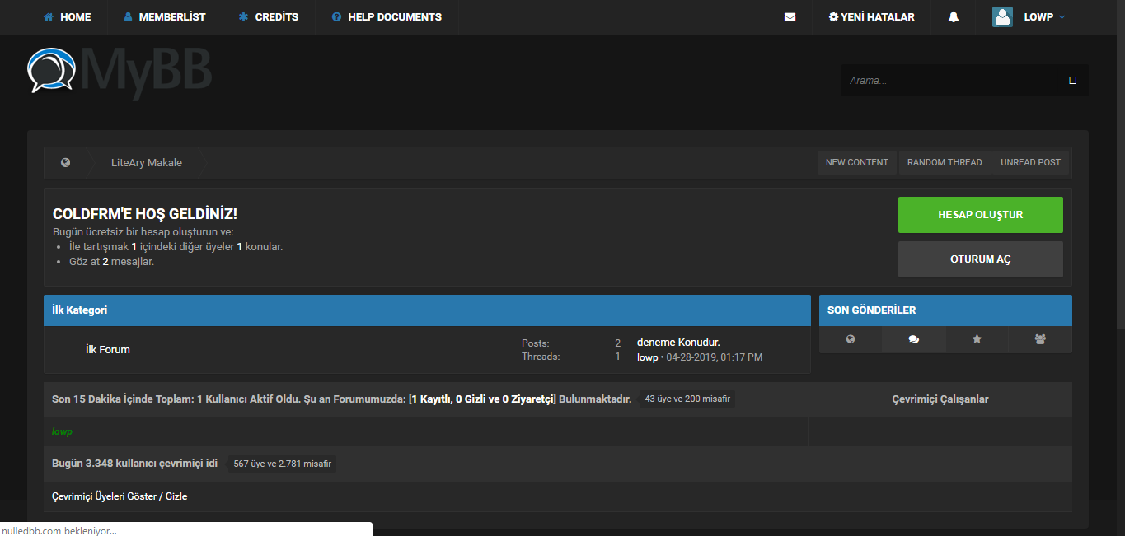Open the İlk Forum link
This screenshot has width=1125, height=536.
pos(108,350)
